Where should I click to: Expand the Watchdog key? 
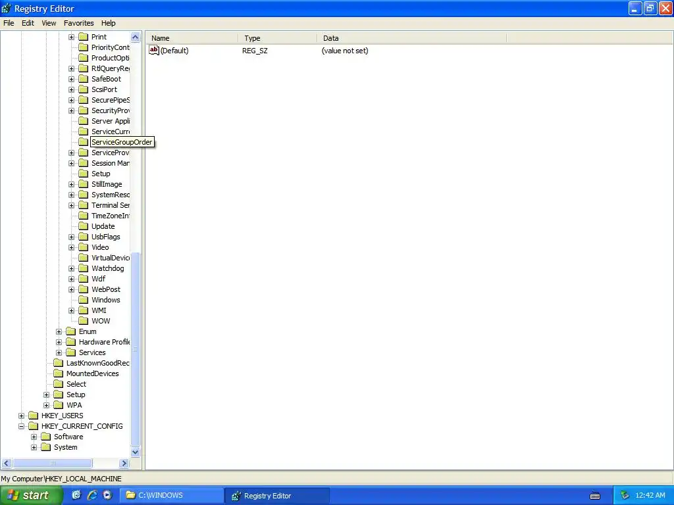click(x=71, y=268)
